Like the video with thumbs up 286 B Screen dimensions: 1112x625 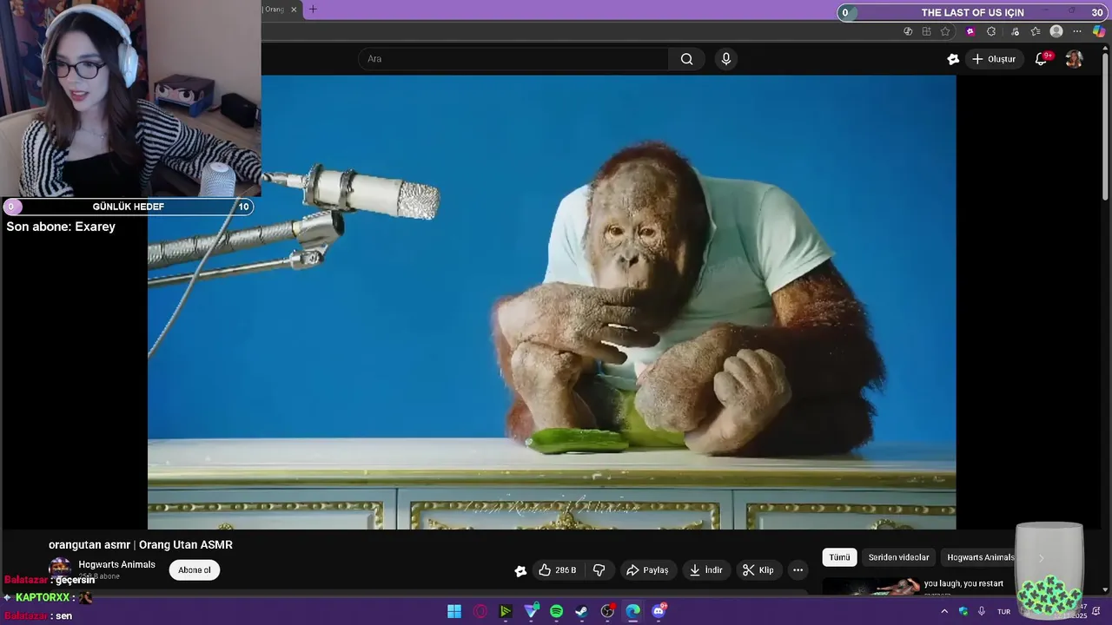pos(557,570)
